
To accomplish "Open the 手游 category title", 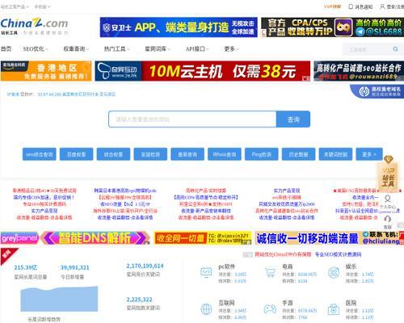I will coord(288,303).
